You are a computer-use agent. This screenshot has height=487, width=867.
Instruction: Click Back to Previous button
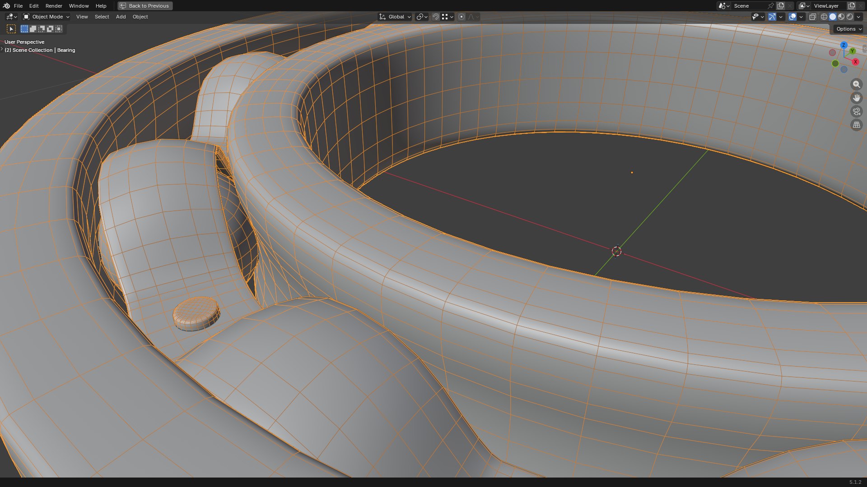145,6
